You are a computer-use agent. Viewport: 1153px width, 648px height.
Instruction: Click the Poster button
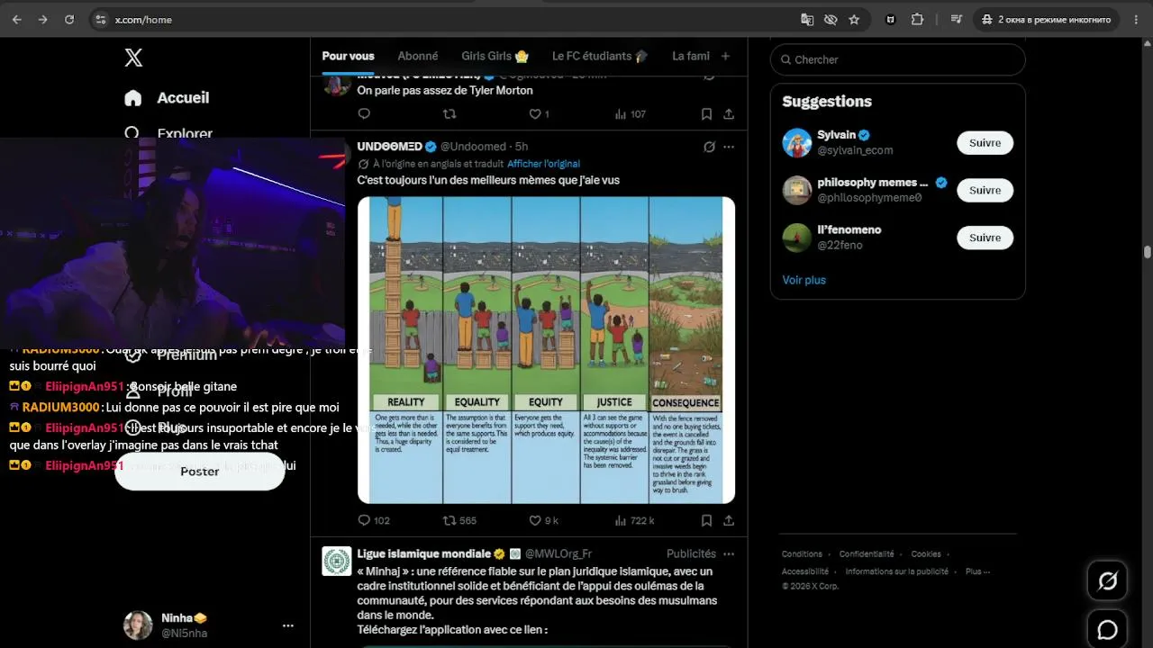199,471
